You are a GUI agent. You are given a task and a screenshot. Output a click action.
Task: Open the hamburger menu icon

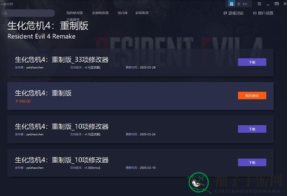[x=259, y=4]
